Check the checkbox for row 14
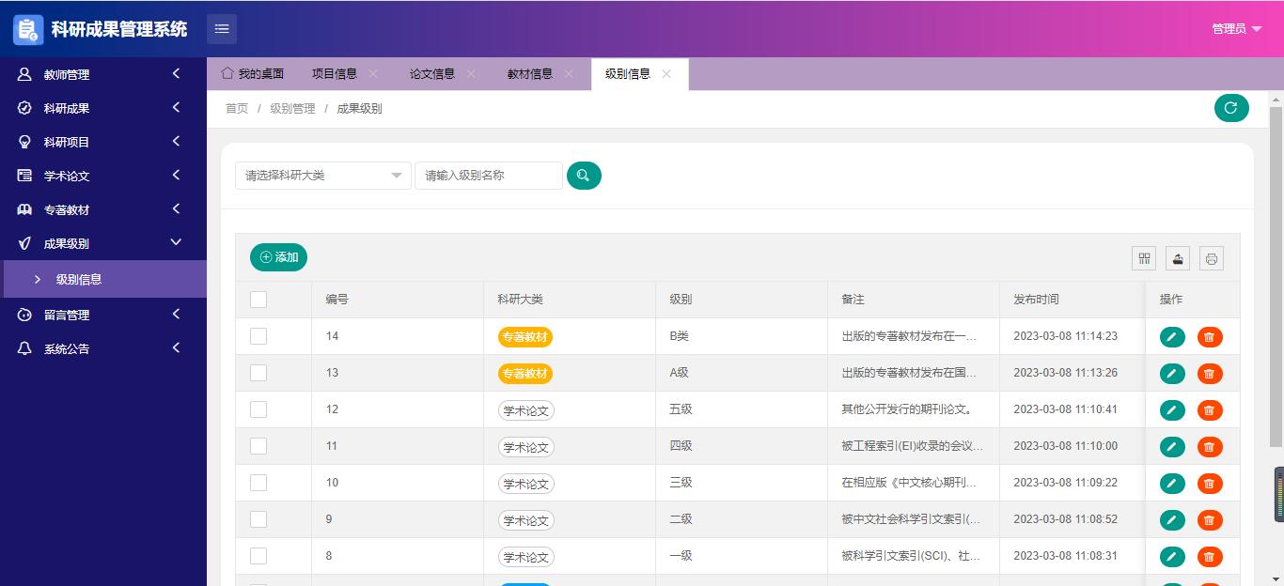Screen dimensions: 1284x586 (258, 336)
